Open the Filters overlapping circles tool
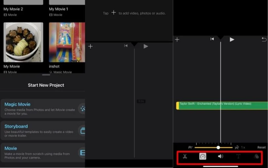The height and width of the screenshot is (168, 268). click(x=256, y=156)
